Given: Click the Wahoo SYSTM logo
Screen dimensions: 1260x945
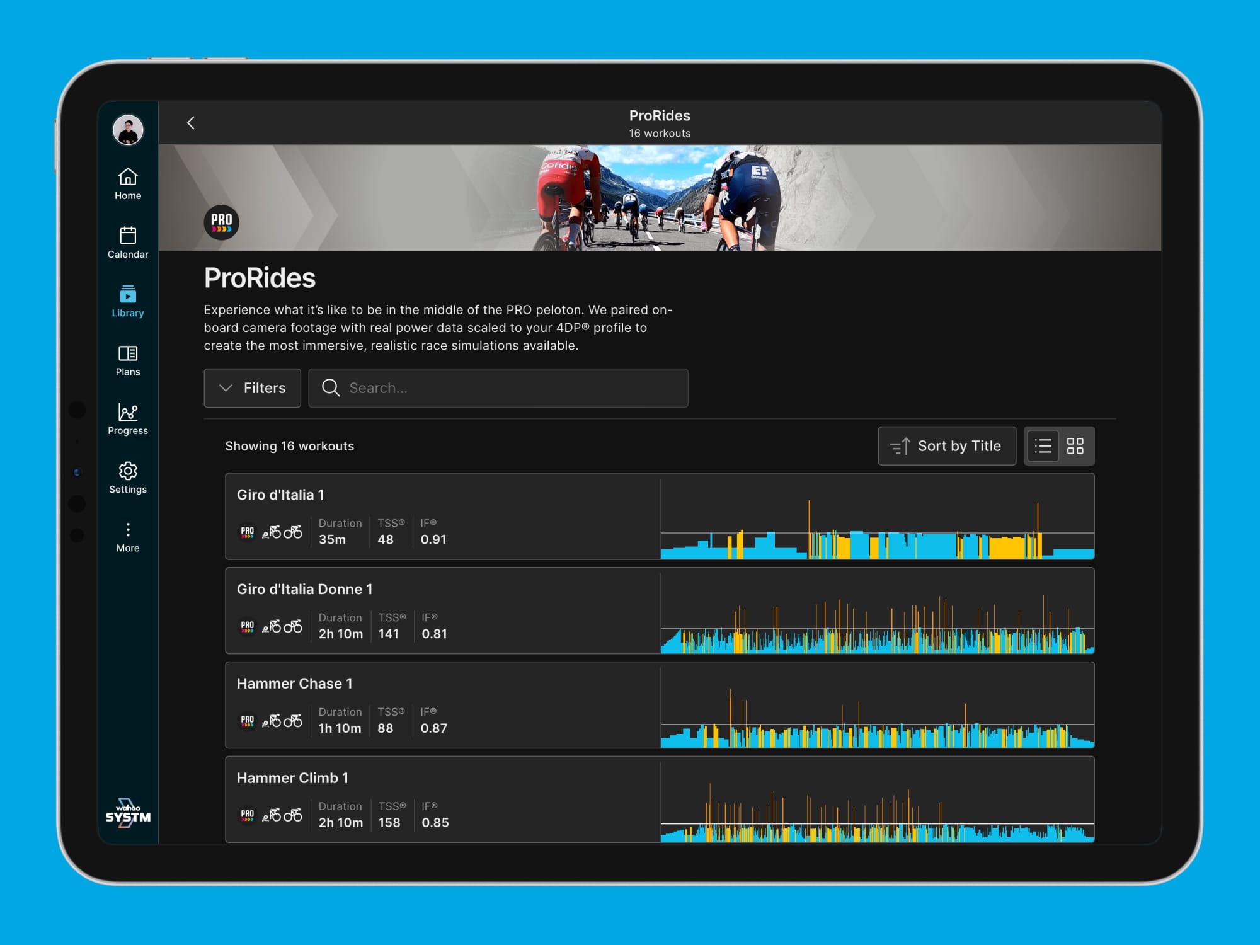Looking at the screenshot, I should tap(128, 813).
